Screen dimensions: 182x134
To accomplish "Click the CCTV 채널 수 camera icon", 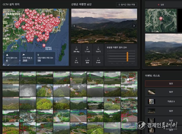I will 24,55.
